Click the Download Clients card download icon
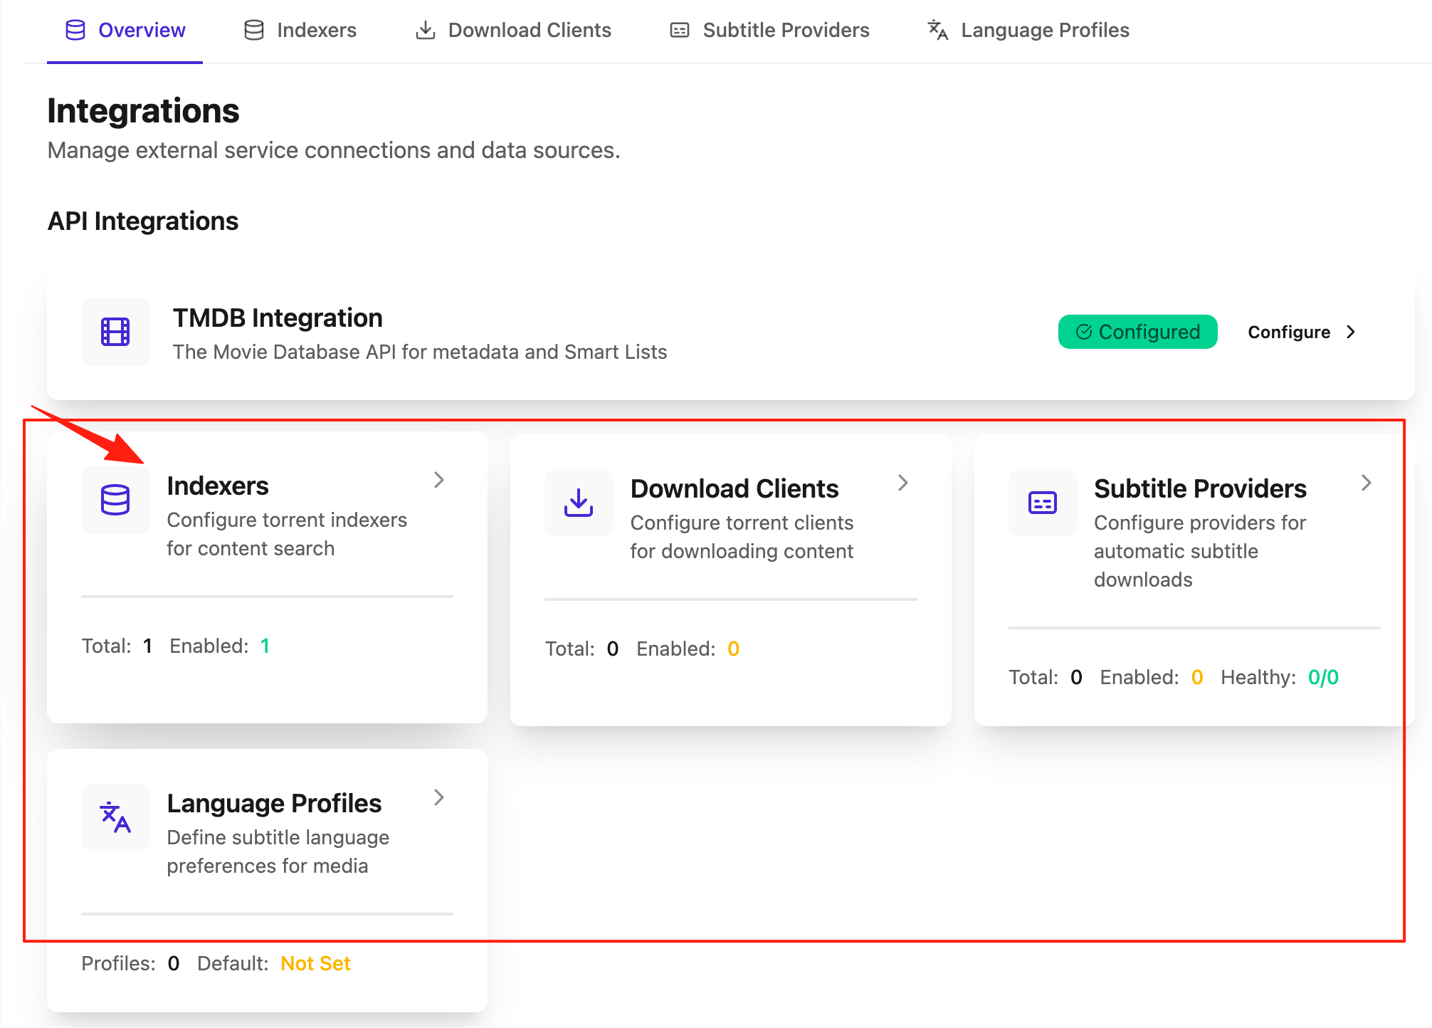1432x1028 pixels. pyautogui.click(x=579, y=503)
